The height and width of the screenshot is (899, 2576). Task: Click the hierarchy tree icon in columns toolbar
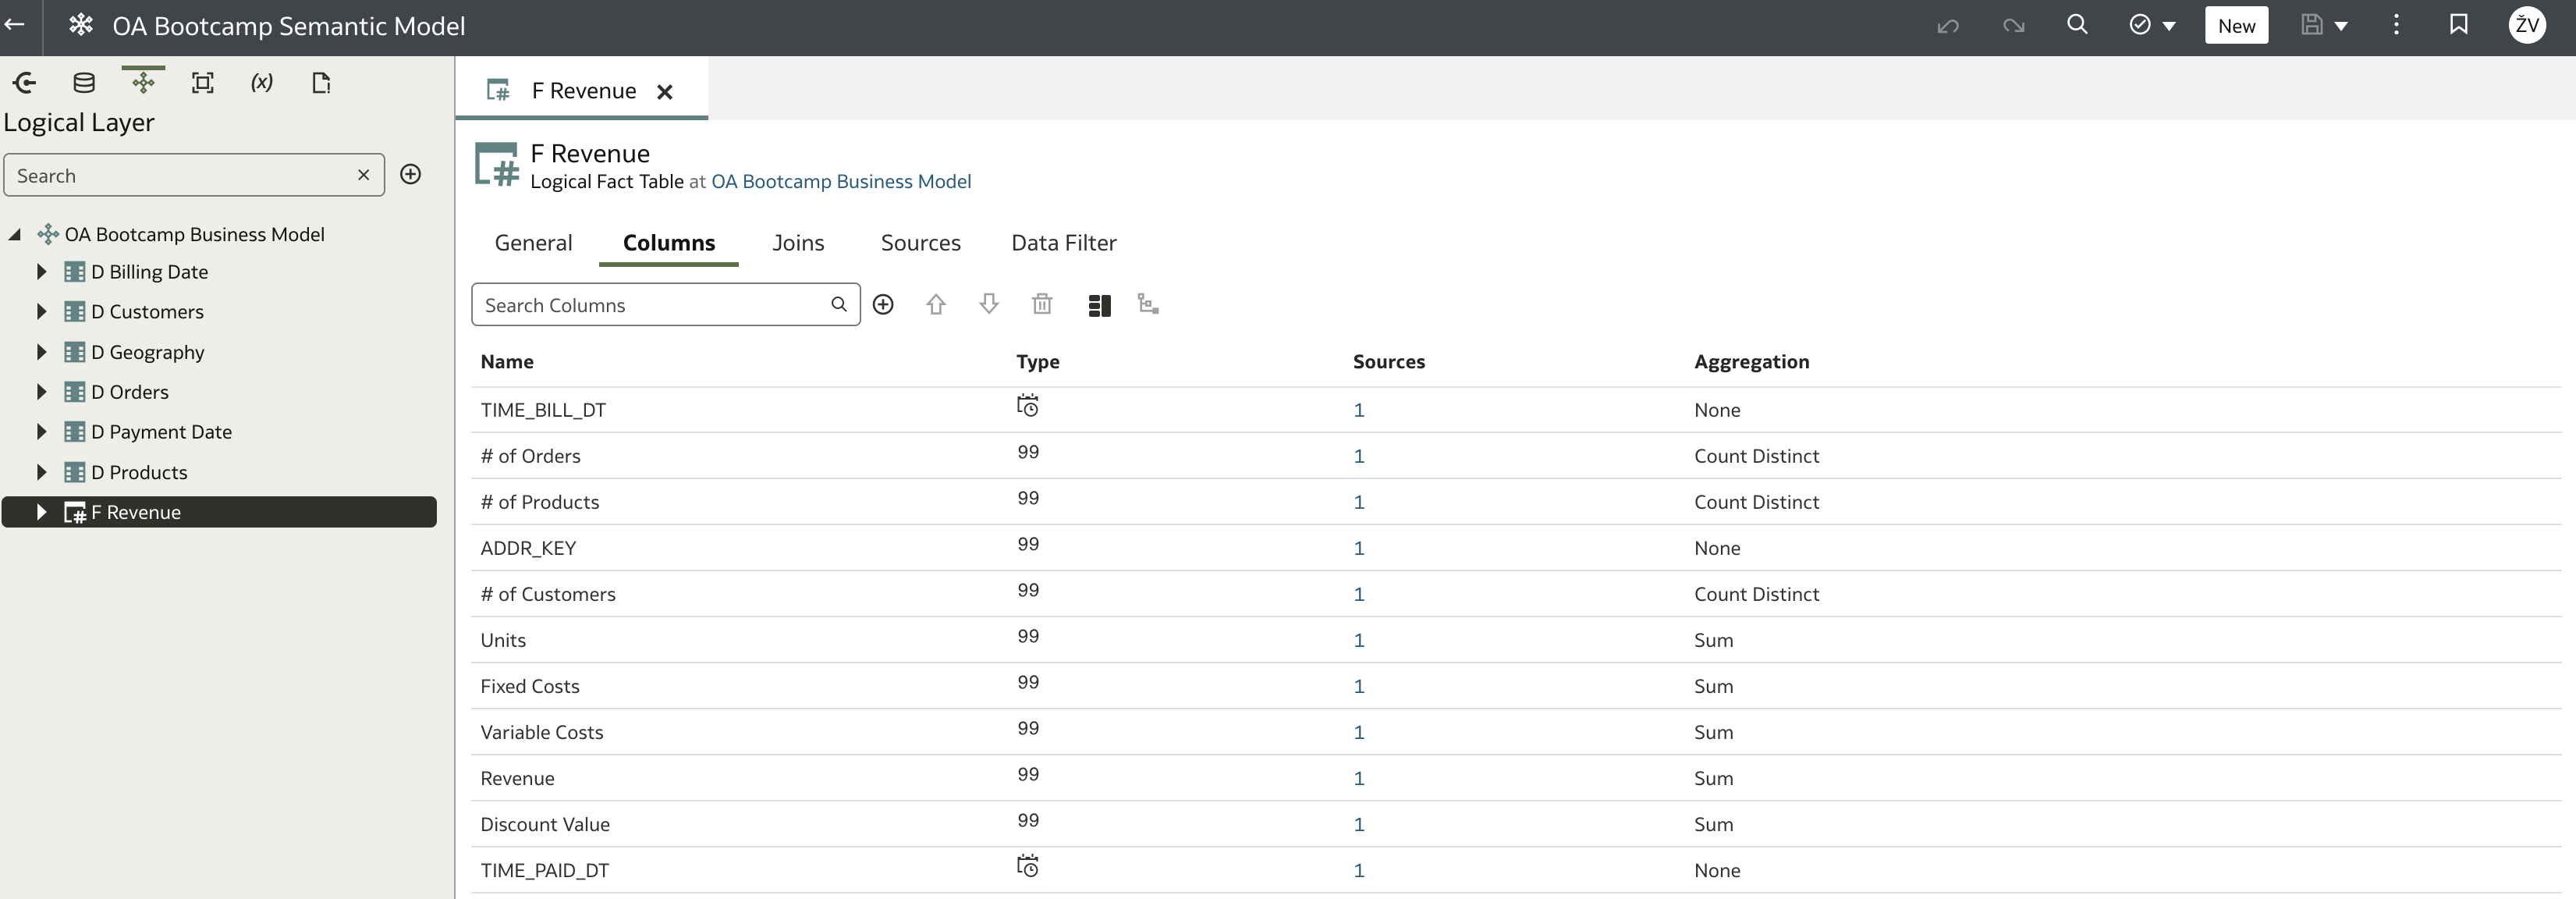click(x=1148, y=304)
